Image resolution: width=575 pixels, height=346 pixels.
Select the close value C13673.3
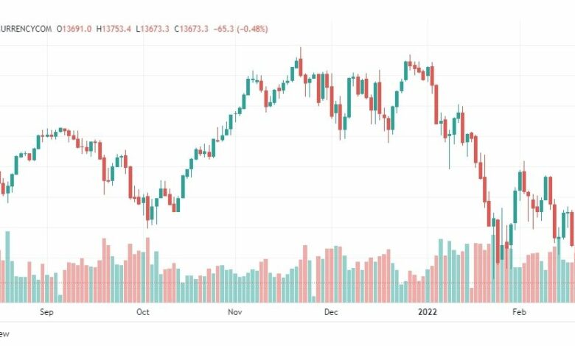[x=191, y=29]
